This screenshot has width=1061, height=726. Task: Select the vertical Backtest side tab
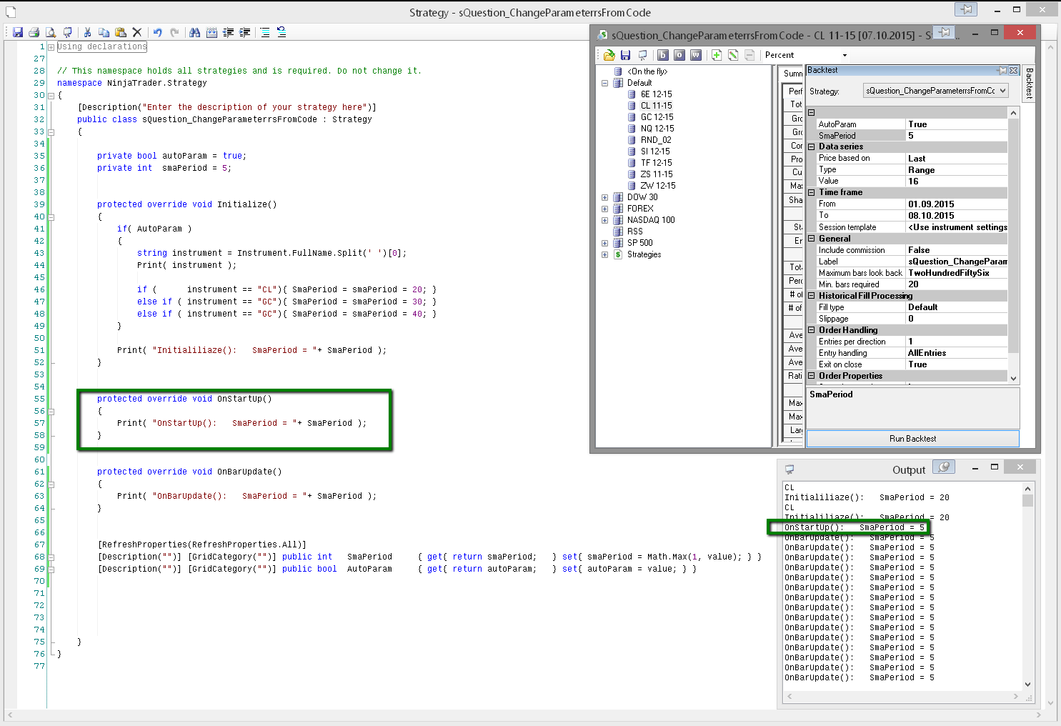point(1029,83)
